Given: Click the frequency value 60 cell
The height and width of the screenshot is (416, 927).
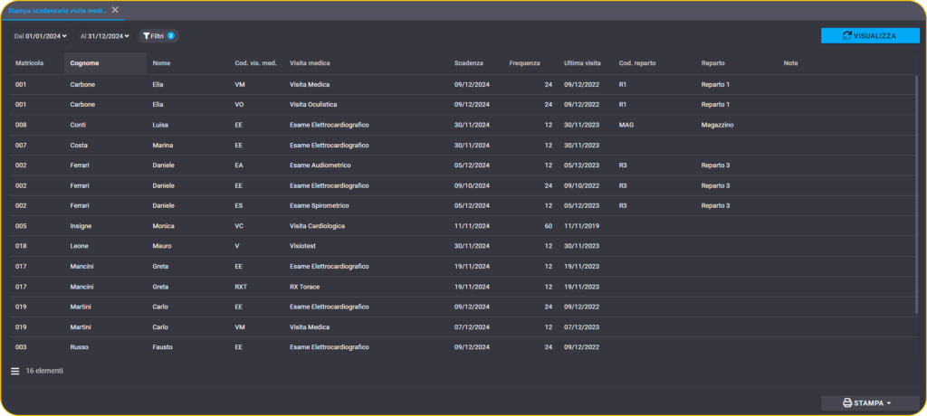Looking at the screenshot, I should pos(548,226).
